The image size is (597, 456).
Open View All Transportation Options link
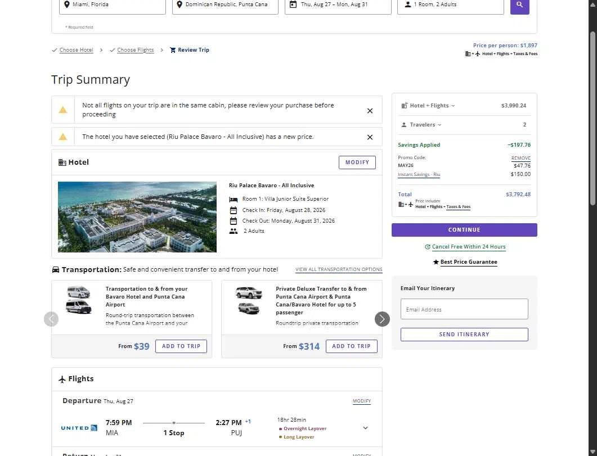[x=339, y=269]
